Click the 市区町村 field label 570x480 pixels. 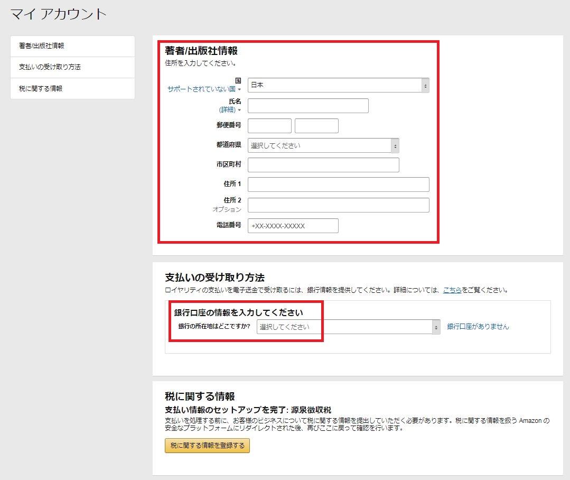(229, 164)
